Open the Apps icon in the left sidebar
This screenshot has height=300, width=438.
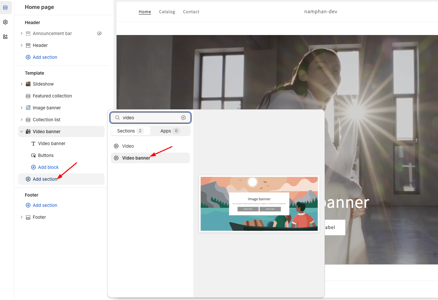[5, 37]
